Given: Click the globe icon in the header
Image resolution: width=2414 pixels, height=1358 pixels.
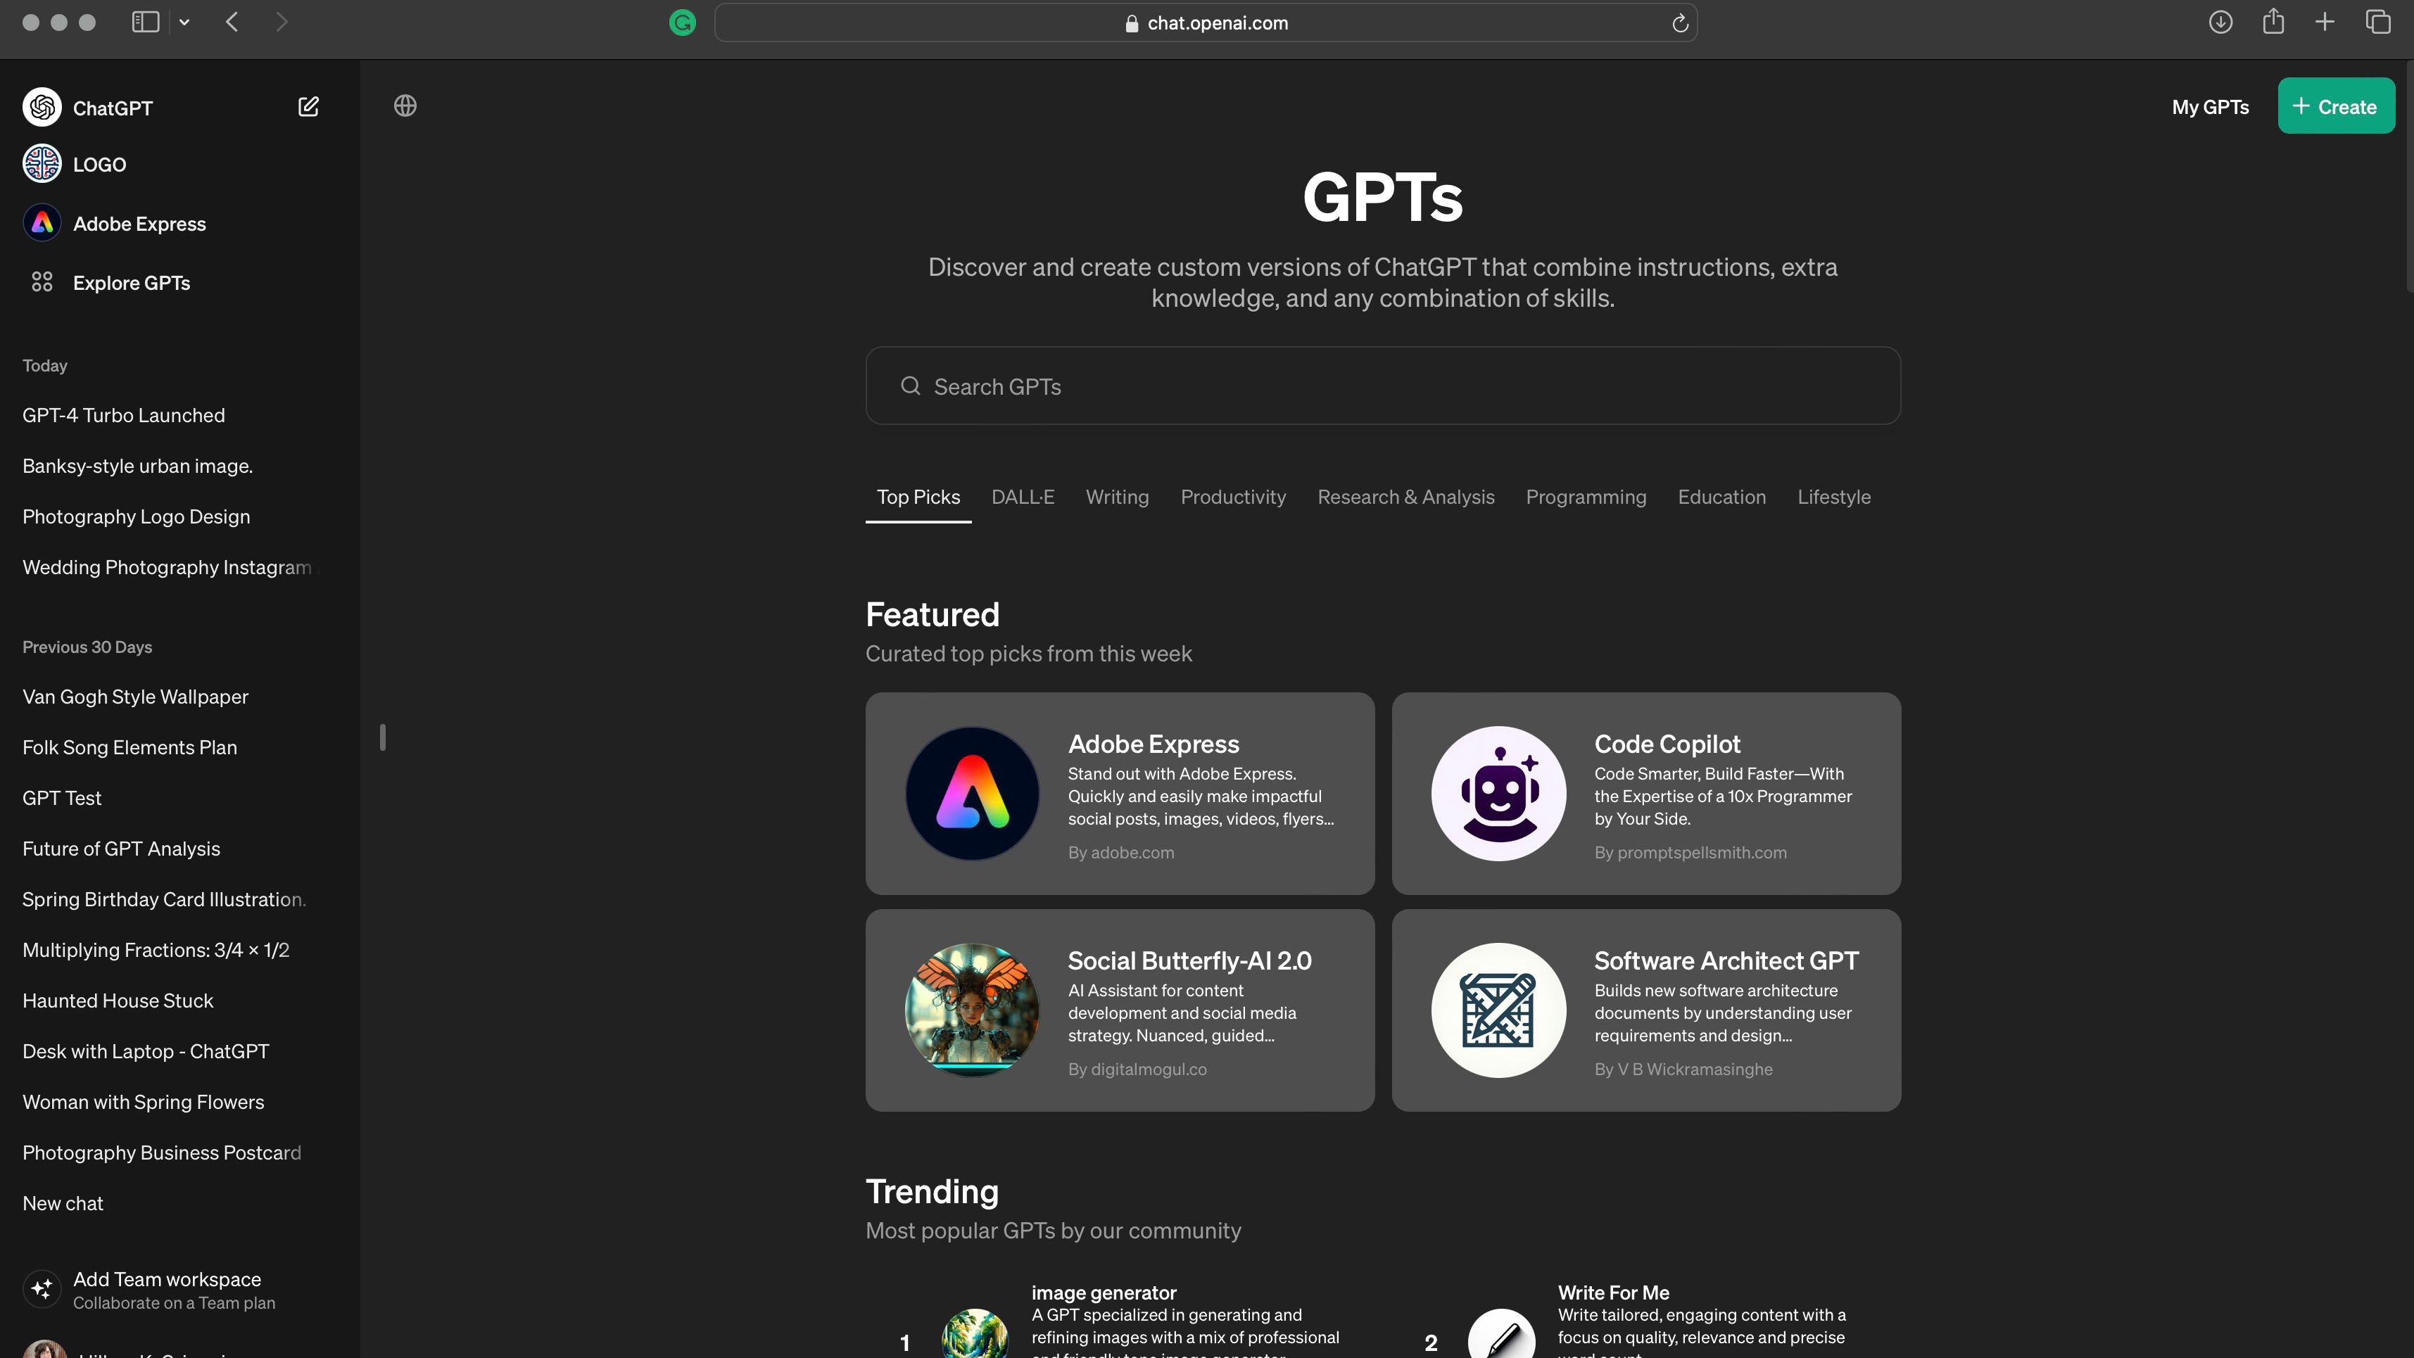Looking at the screenshot, I should click(x=405, y=106).
